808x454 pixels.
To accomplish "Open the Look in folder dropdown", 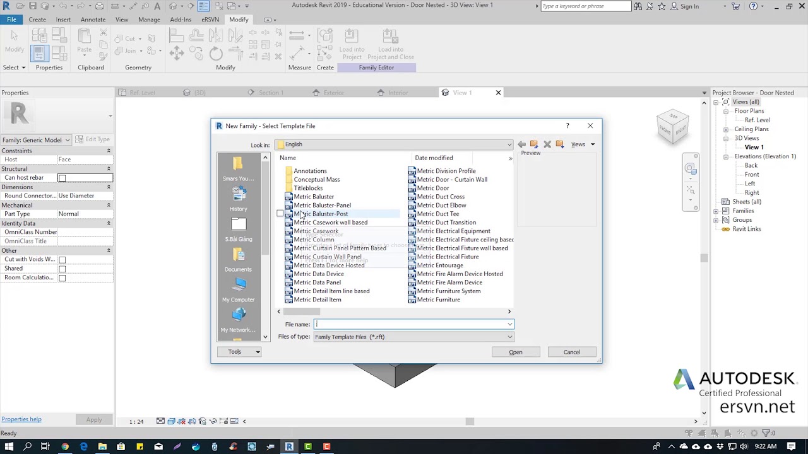I will pos(509,144).
